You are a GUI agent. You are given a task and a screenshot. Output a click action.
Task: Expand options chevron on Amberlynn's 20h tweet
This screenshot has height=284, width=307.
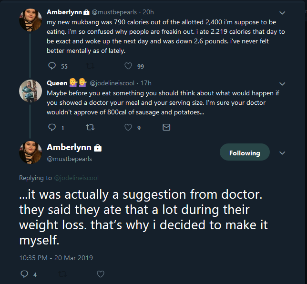(282, 13)
